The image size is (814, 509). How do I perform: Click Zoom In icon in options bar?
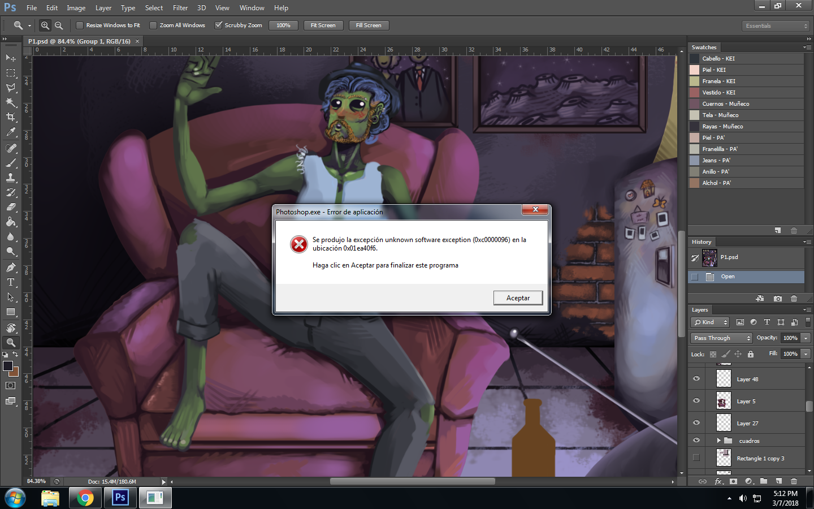pos(45,25)
